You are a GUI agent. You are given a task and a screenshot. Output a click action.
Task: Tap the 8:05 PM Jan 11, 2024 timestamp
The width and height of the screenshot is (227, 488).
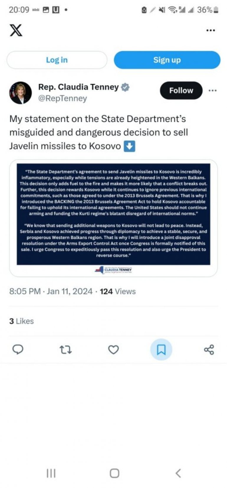(51, 291)
